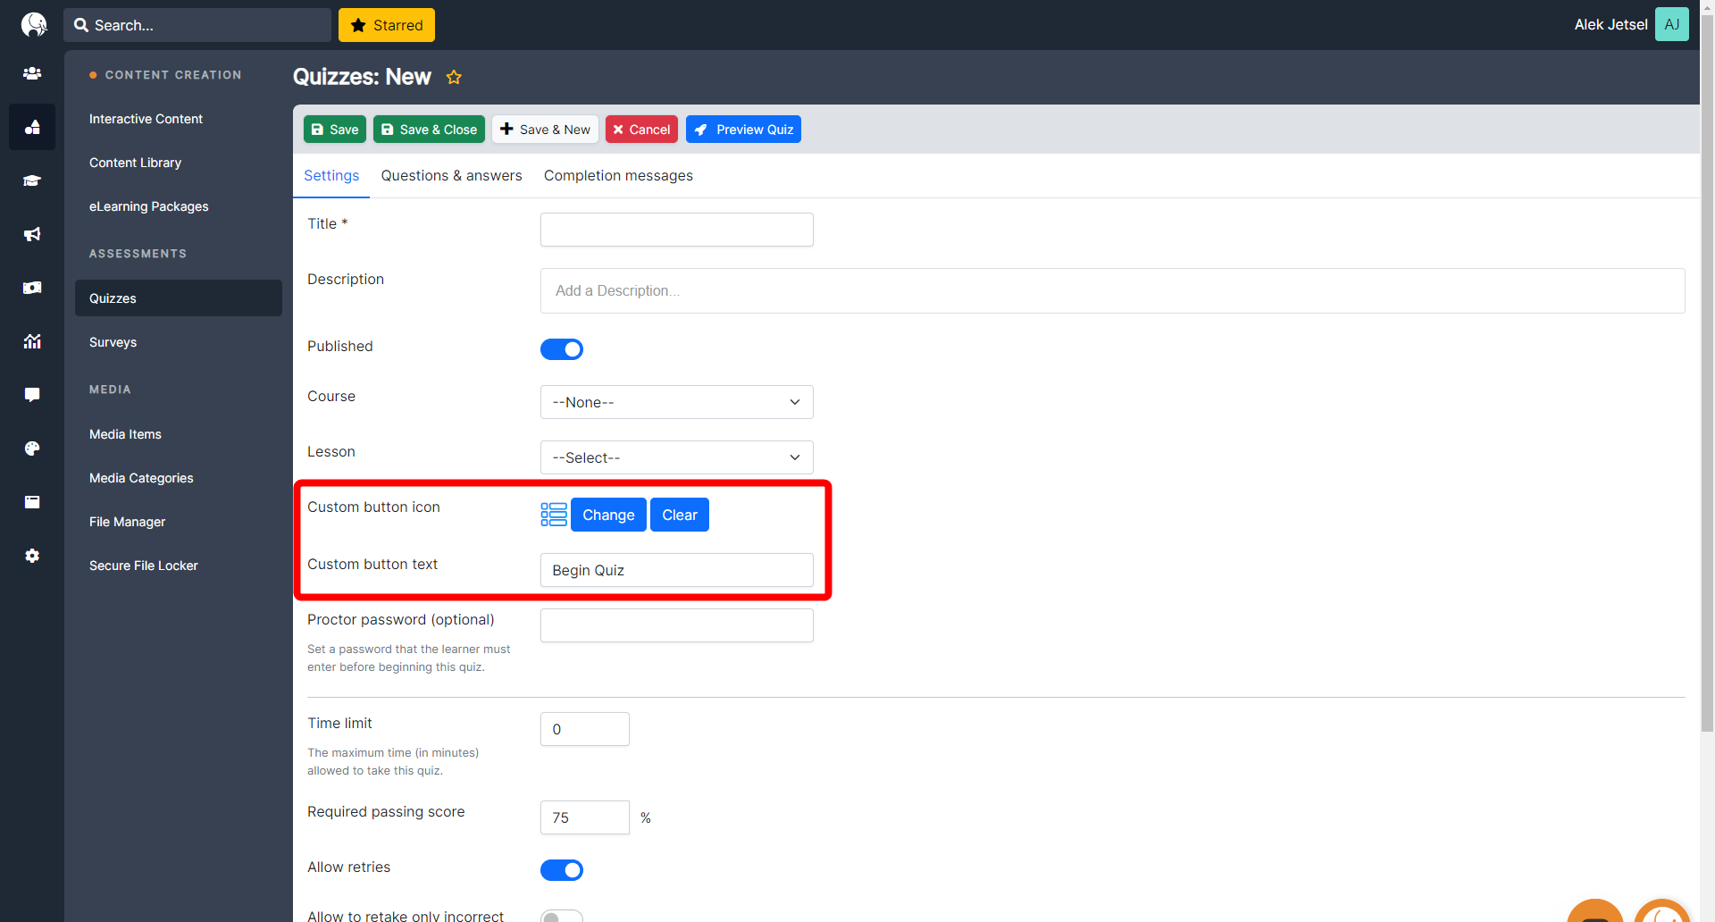Open the Commerce section via banknote icon

point(32,288)
